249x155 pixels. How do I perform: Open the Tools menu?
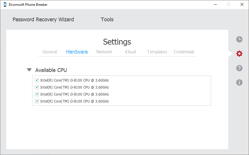pyautogui.click(x=107, y=20)
